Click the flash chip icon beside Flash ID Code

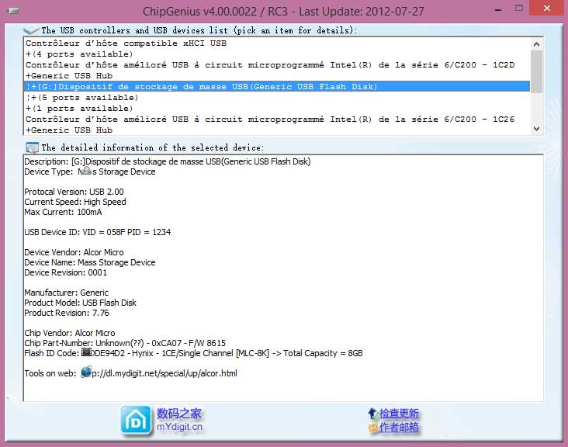[87, 352]
